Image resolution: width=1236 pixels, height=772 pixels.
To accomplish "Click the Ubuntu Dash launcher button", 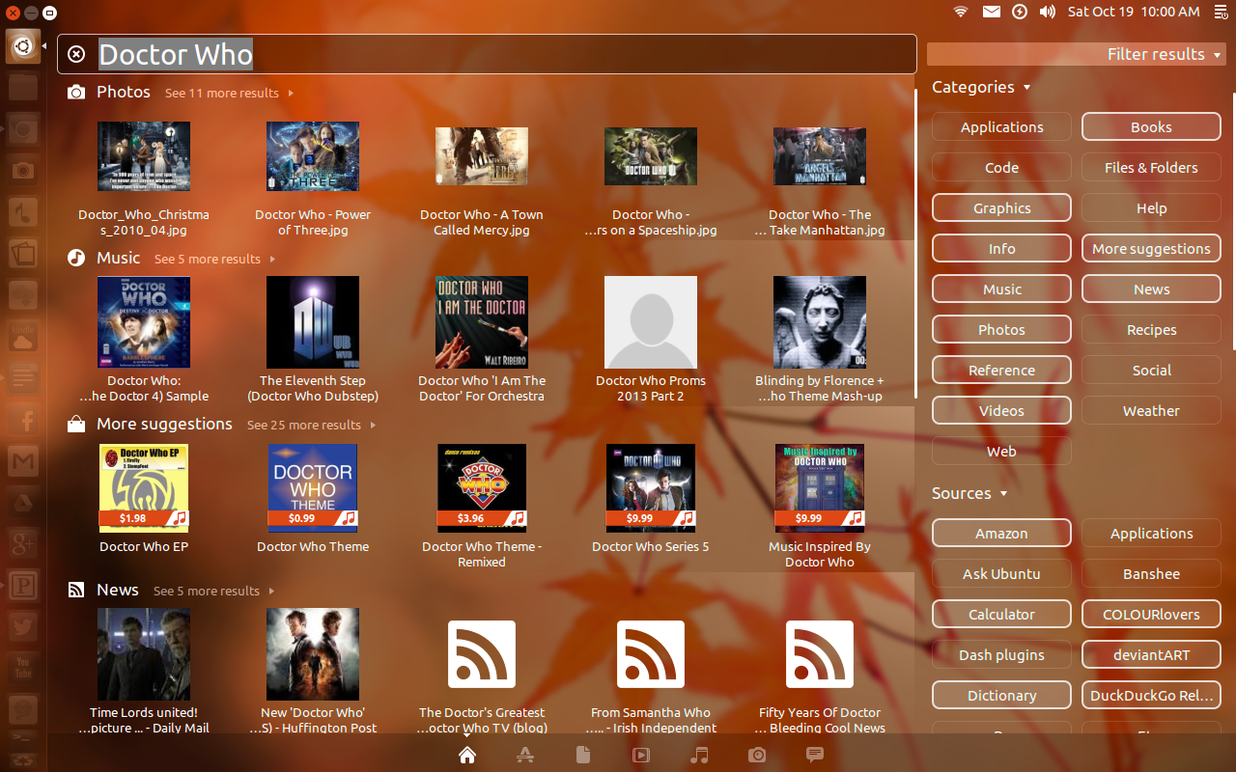I will pyautogui.click(x=23, y=46).
